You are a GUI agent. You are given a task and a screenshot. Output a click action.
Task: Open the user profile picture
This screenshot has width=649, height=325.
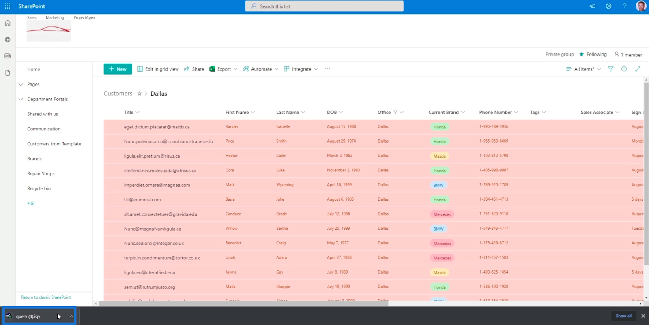641,6
